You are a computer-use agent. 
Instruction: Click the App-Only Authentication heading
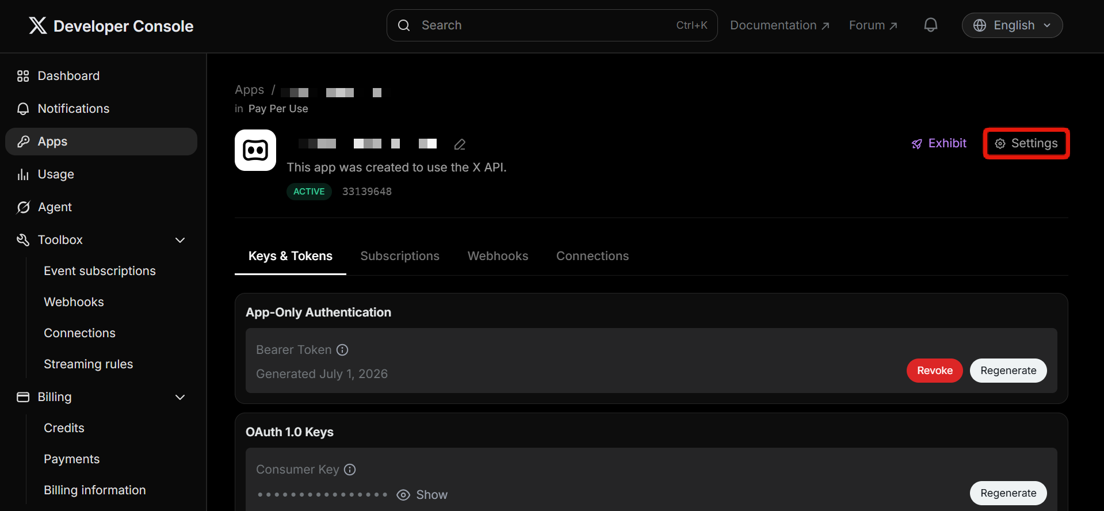pyautogui.click(x=318, y=312)
